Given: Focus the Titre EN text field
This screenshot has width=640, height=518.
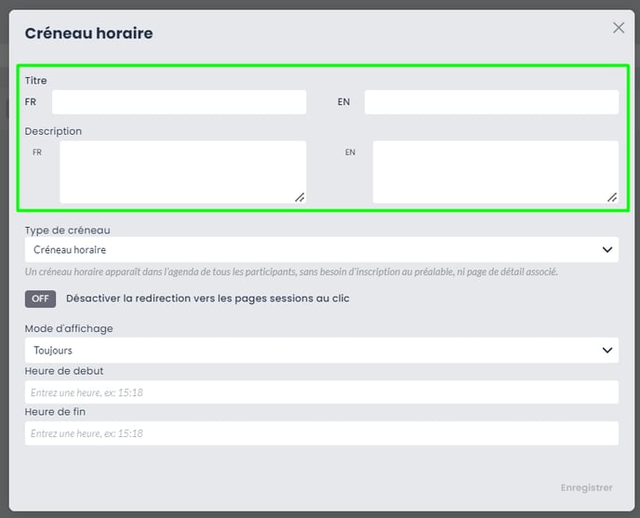Looking at the screenshot, I should pos(491,102).
